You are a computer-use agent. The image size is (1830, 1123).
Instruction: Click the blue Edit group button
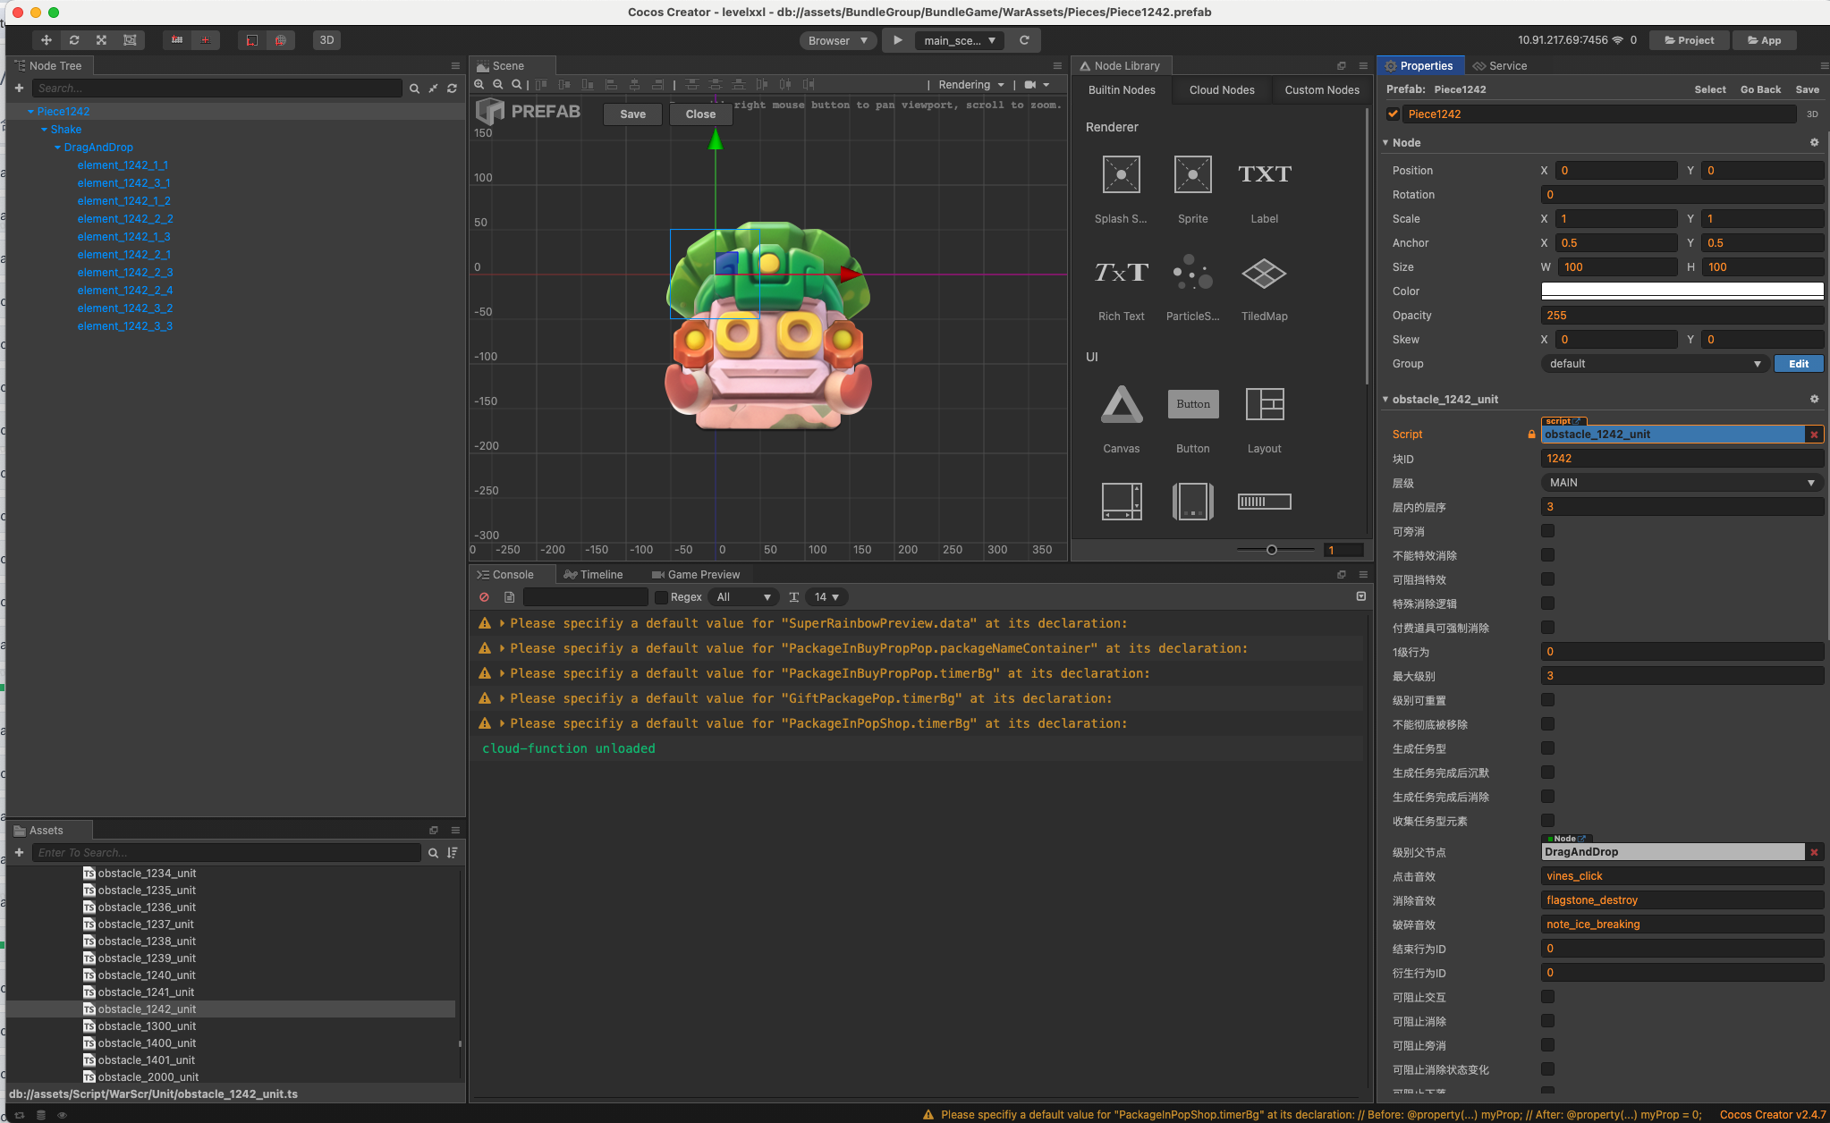click(x=1798, y=364)
